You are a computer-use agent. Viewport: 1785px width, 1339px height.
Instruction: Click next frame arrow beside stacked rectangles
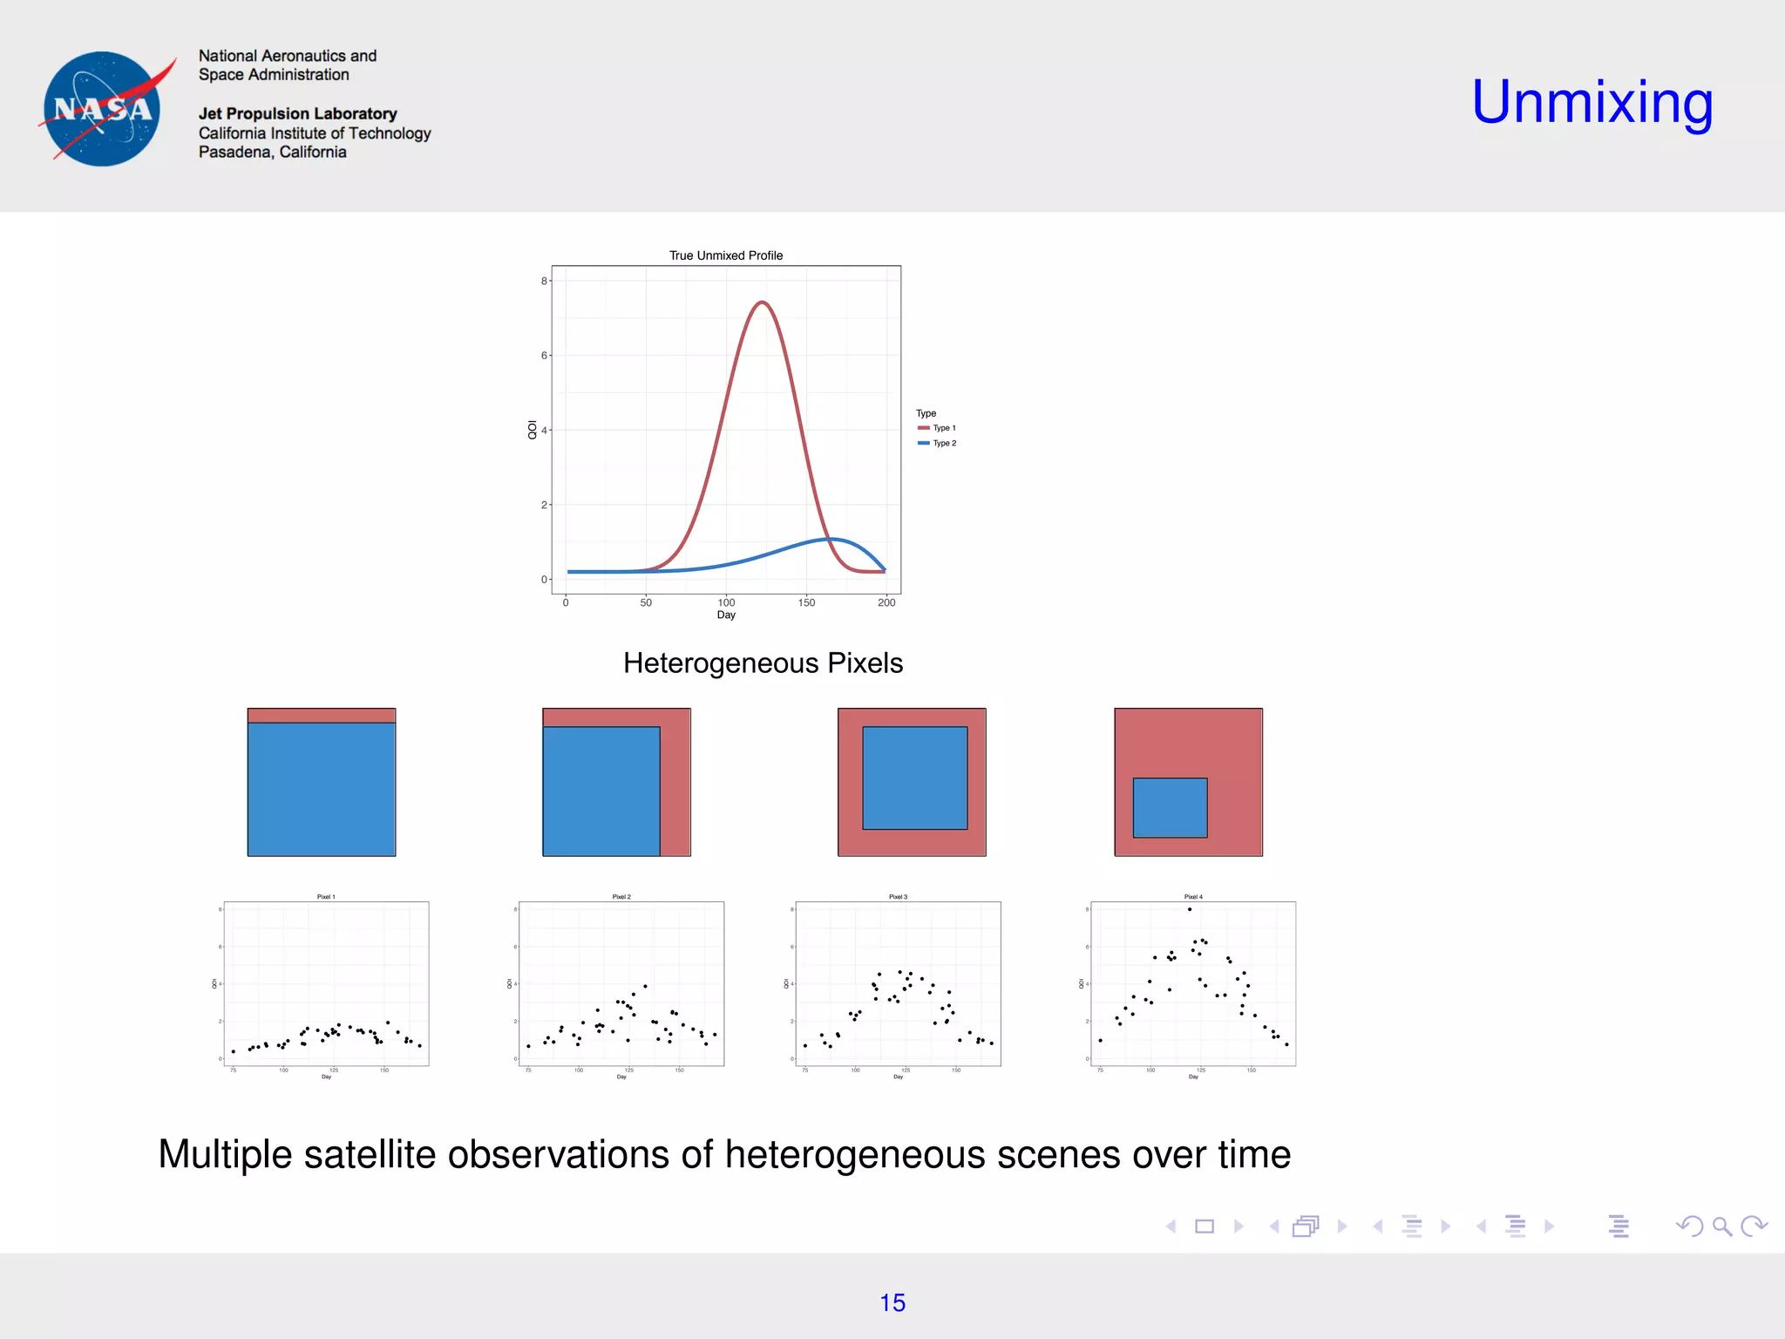click(1342, 1227)
